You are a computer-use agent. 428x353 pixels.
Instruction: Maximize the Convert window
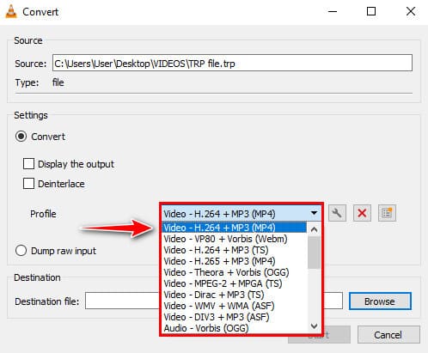click(x=371, y=12)
